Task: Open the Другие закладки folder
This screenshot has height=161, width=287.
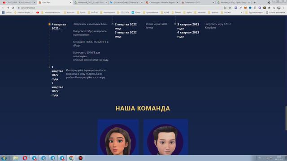Action: [x=254, y=13]
